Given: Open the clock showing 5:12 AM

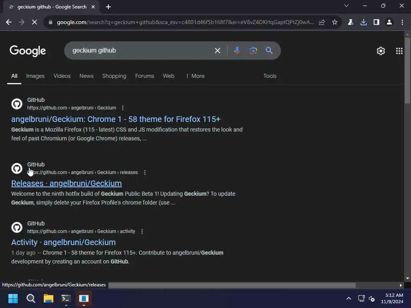Looking at the screenshot, I should point(392,298).
